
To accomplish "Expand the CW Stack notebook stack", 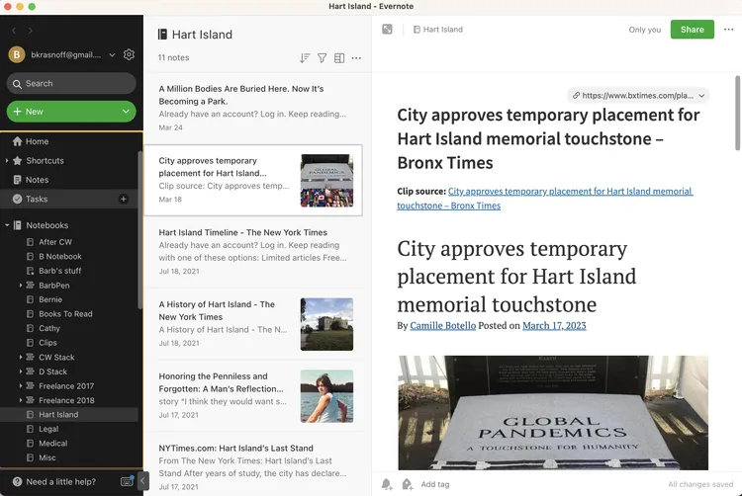I will pyautogui.click(x=21, y=358).
